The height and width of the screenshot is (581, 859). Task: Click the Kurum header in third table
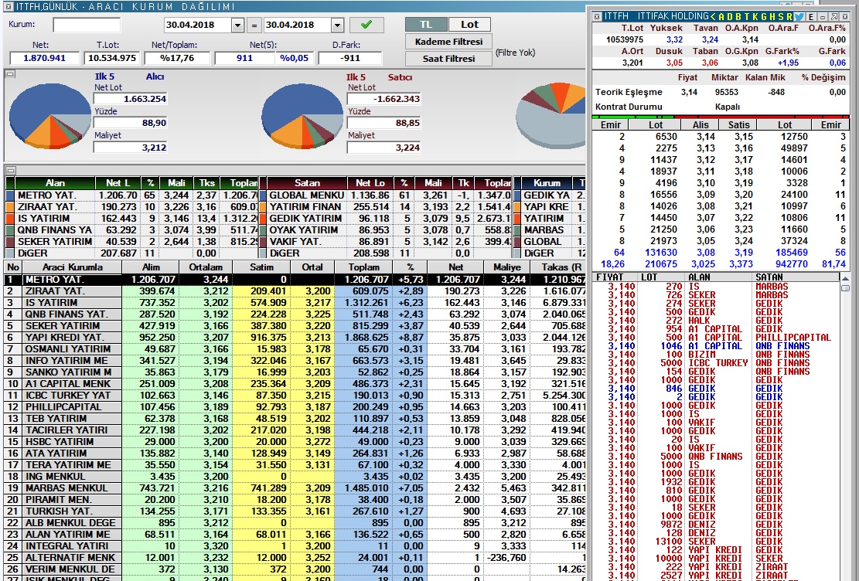pyautogui.click(x=547, y=183)
